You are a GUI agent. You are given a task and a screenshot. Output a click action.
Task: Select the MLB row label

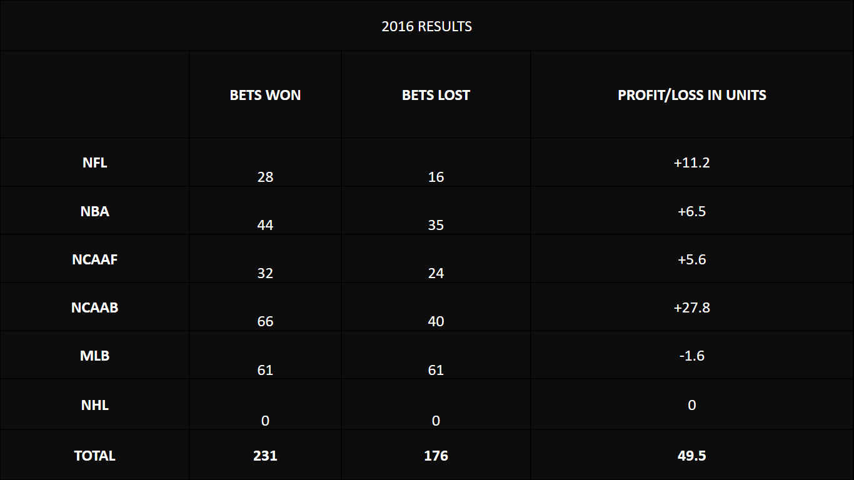95,356
